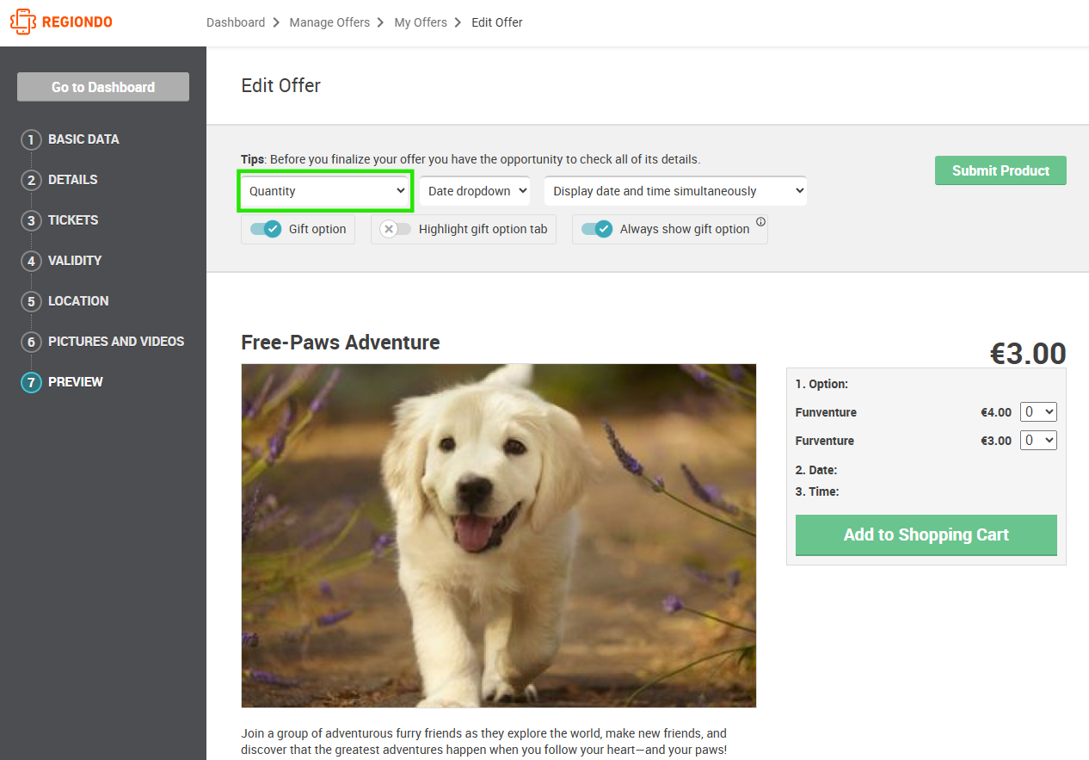Select step 7 circle for Preview
Screen dimensions: 1089x760
[31, 382]
